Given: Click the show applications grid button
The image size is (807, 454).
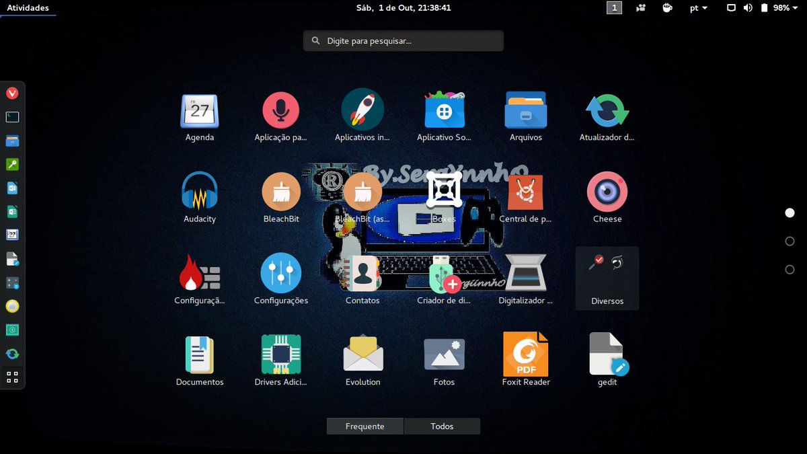Looking at the screenshot, I should coord(12,377).
